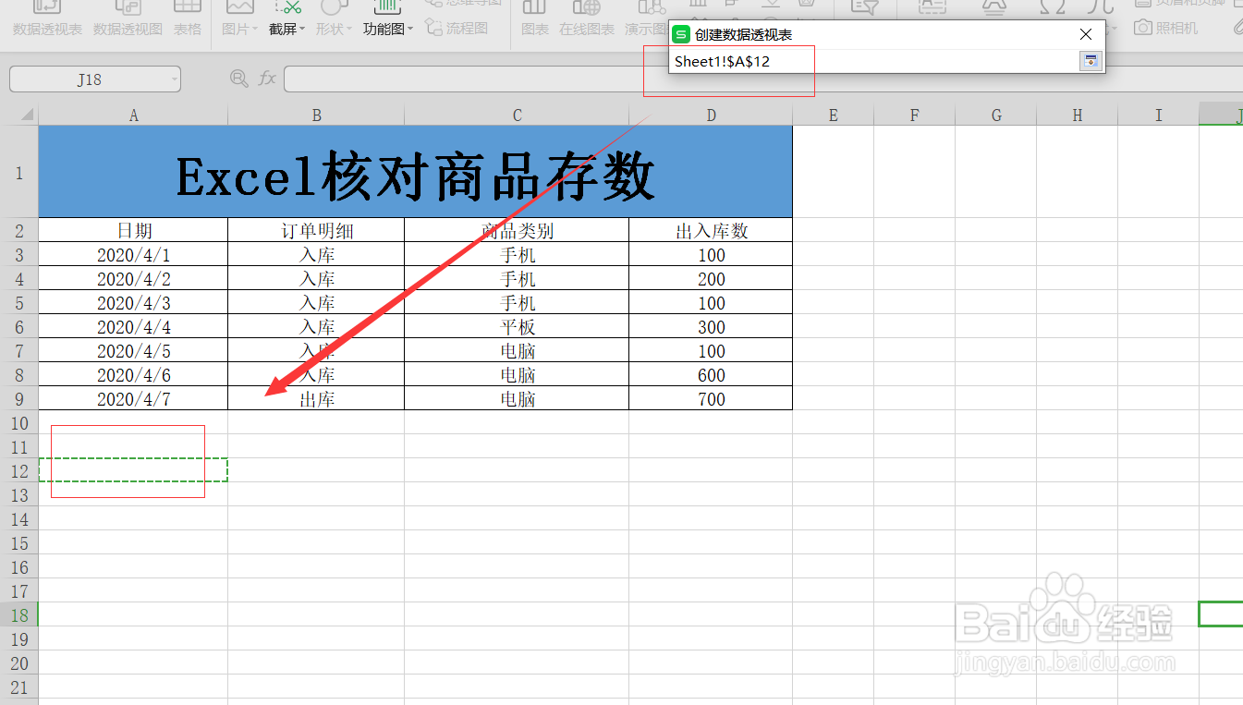Click the date cell 2020/4/5
Image resolution: width=1243 pixels, height=705 pixels.
click(133, 350)
